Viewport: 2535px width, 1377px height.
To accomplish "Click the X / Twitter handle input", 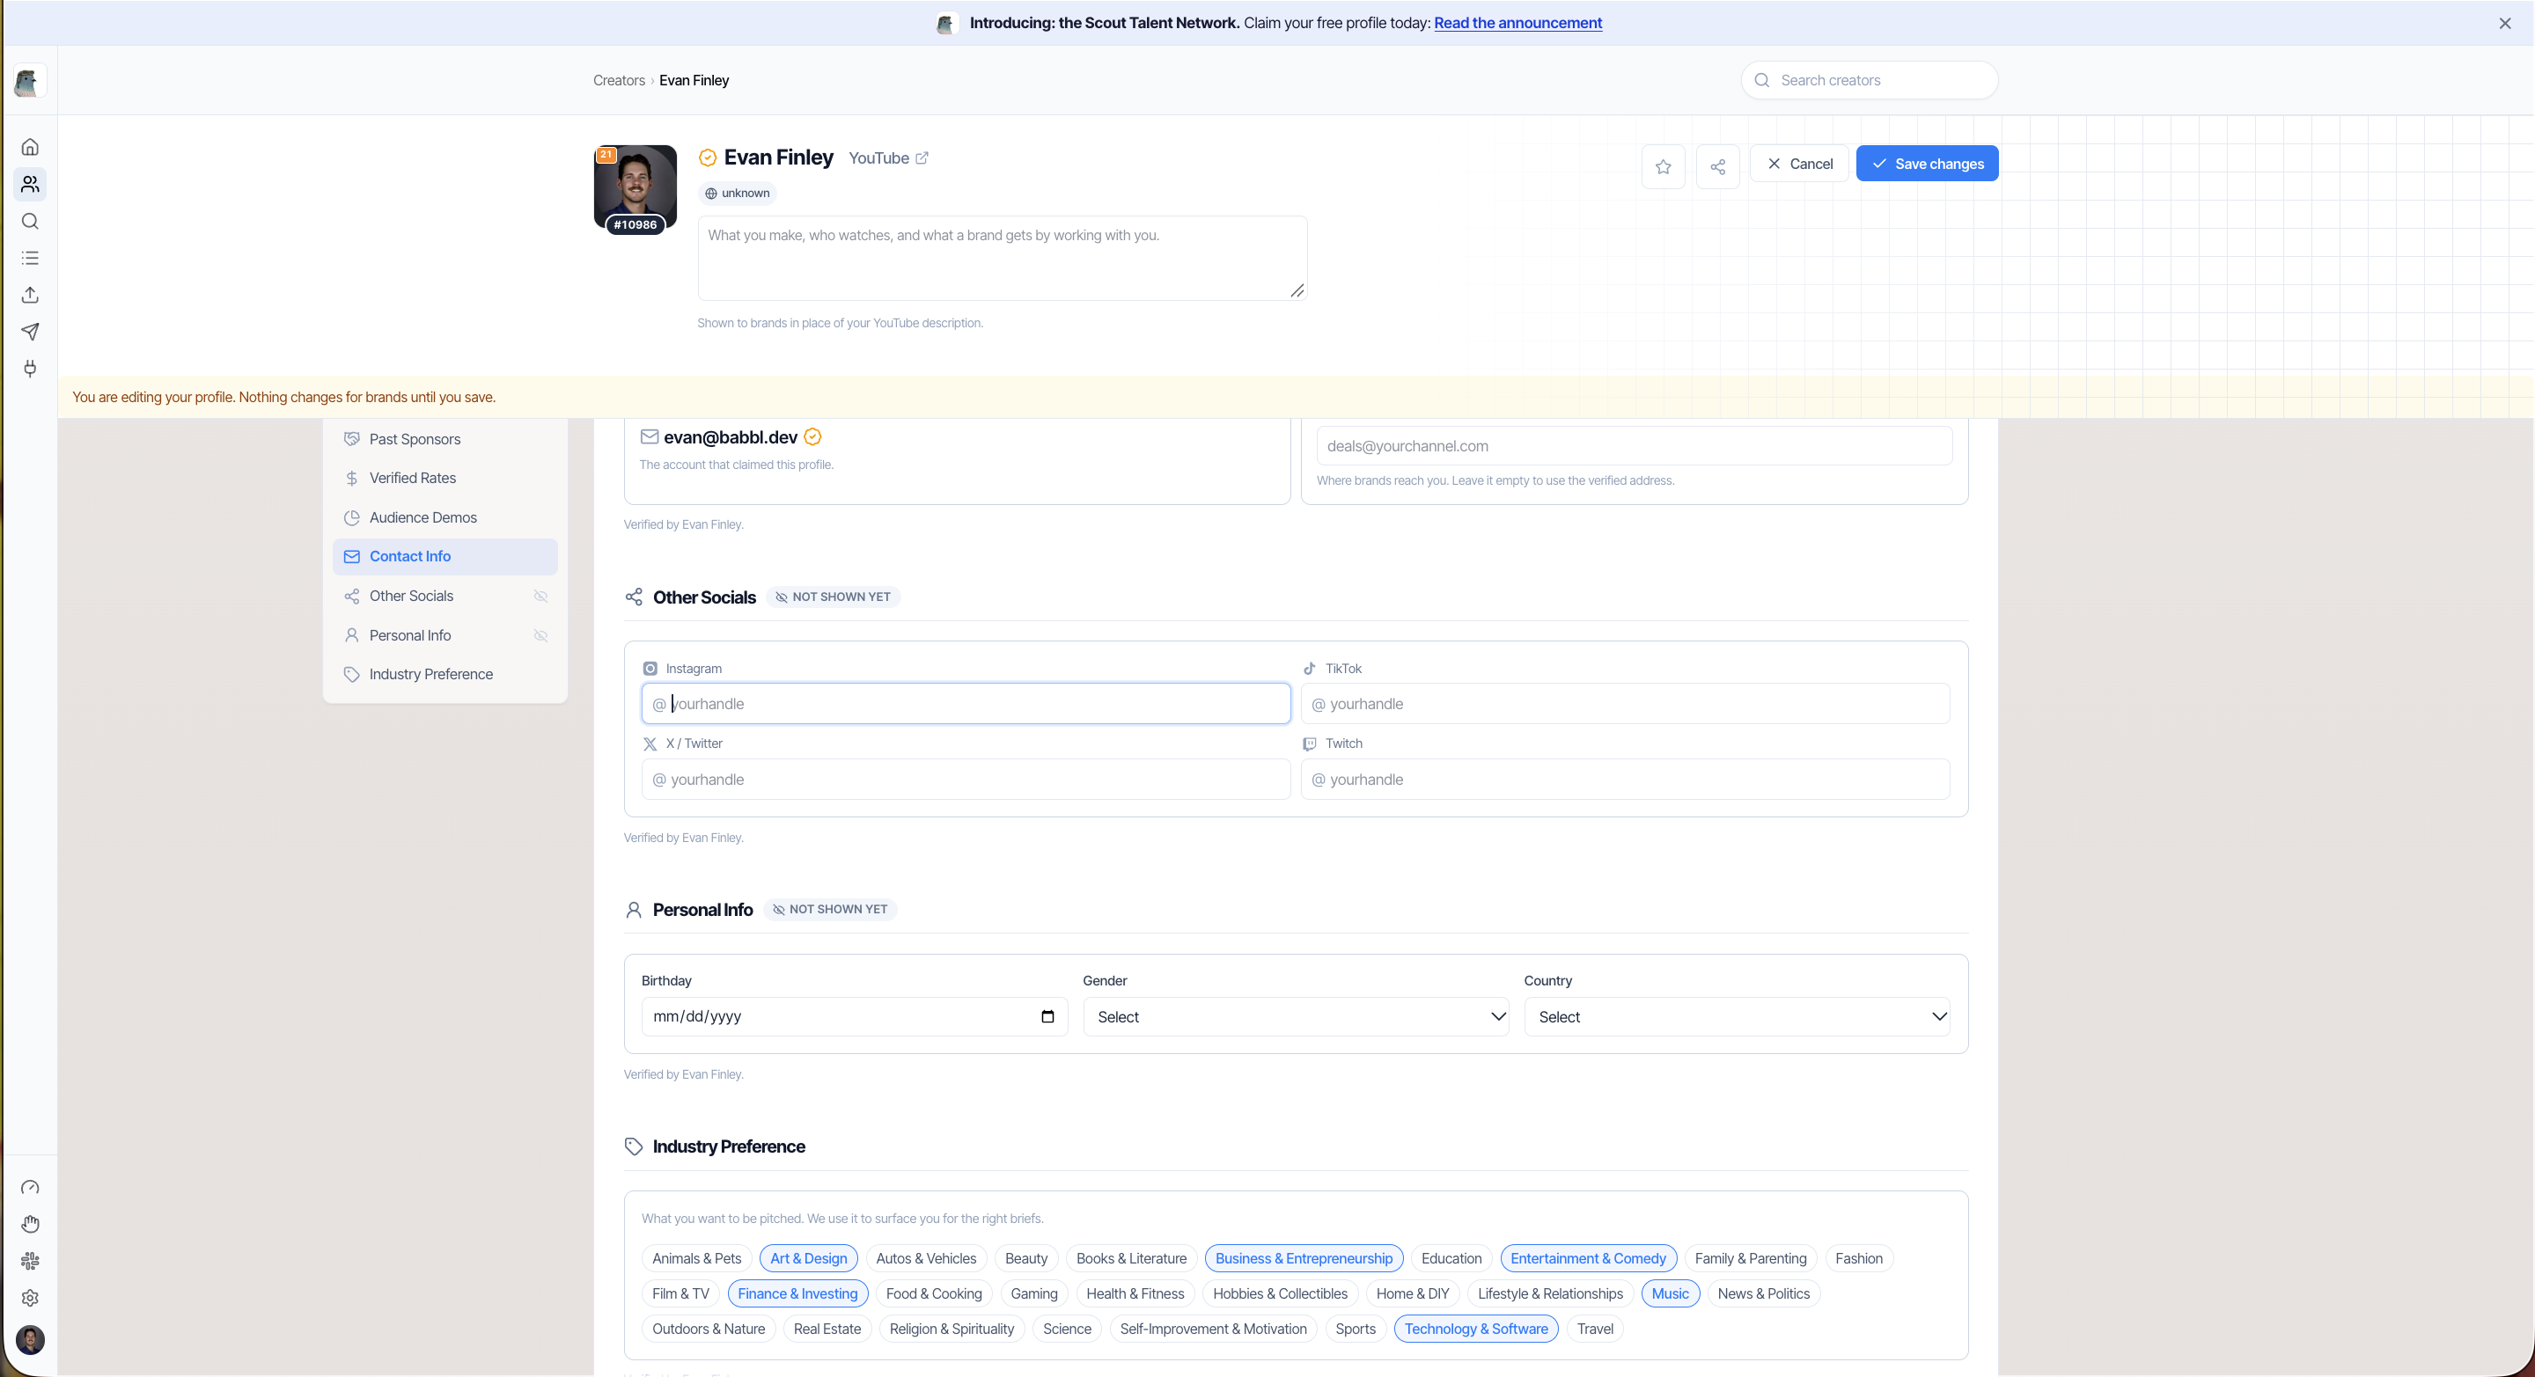I will click(x=966, y=780).
